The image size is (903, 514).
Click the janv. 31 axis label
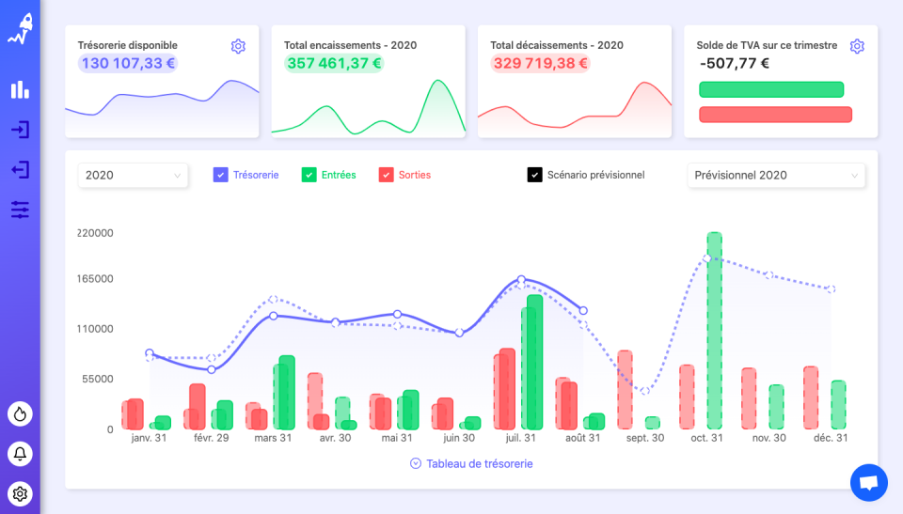tap(150, 438)
